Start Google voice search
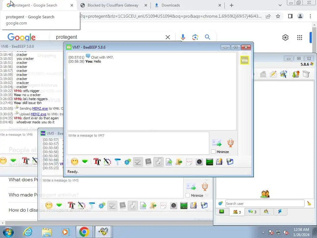This screenshot has width=317, height=238. [x=183, y=37]
